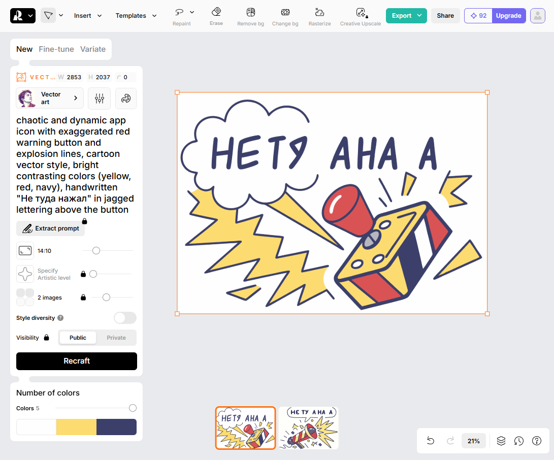Switch to the Fine-tune tab
Screen dimensions: 554x460
pos(56,49)
